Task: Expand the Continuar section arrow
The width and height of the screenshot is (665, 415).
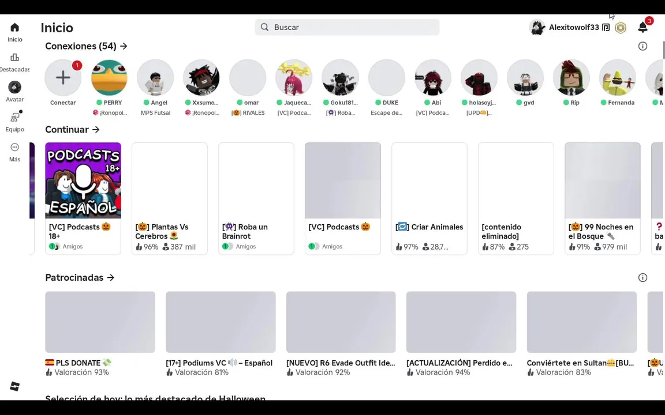Action: pos(96,130)
